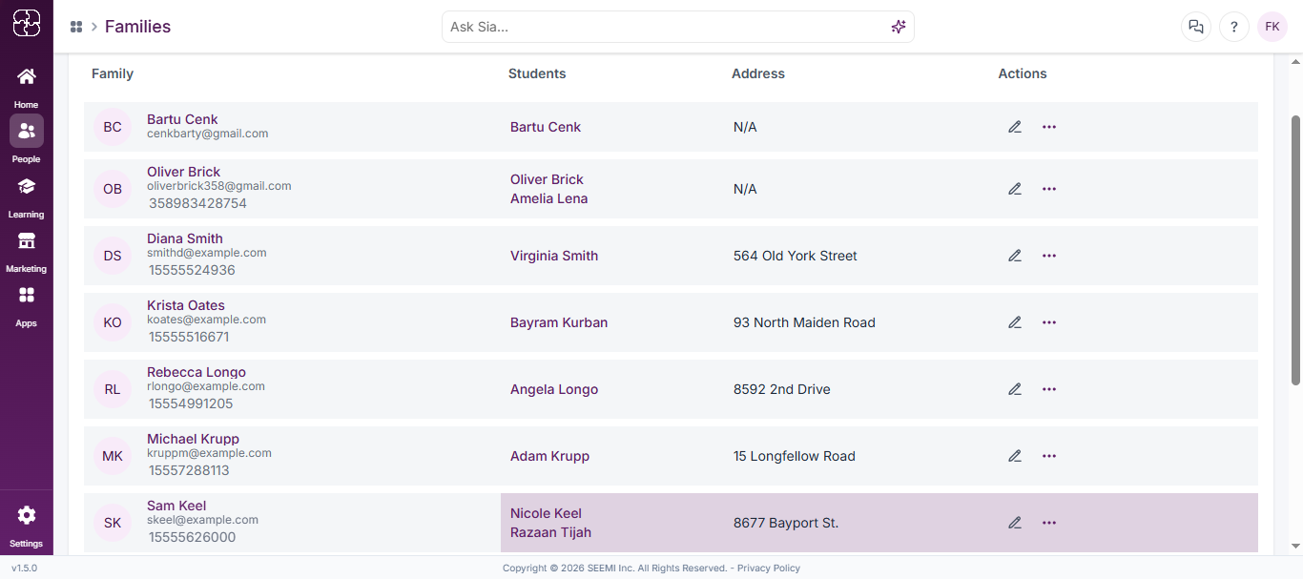Viewport: 1303px width, 579px height.
Task: Open the FK user profile menu
Action: point(1272,27)
